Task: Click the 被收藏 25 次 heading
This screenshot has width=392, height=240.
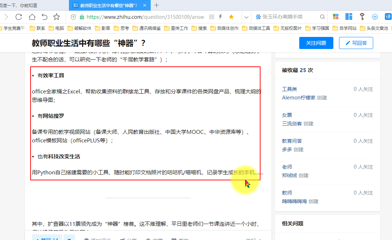Action: coord(297,70)
